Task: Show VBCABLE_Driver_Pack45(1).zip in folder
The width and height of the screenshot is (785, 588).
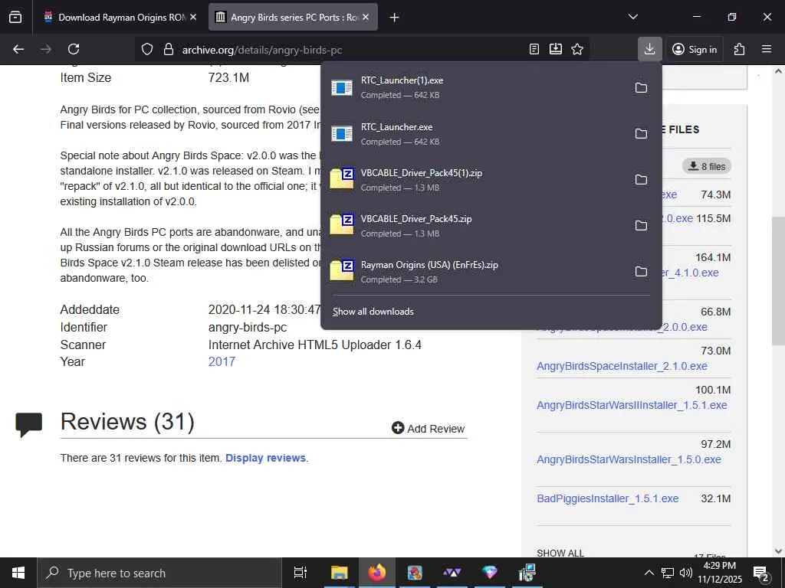Action: [x=641, y=179]
